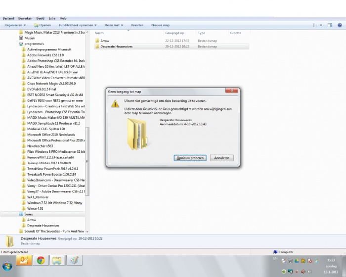This screenshot has height=277, width=346.
Task: Select Winrar 4.01 folder
Action: [35, 209]
